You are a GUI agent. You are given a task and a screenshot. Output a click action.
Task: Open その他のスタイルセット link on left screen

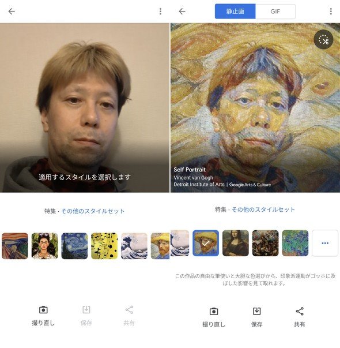[93, 211]
